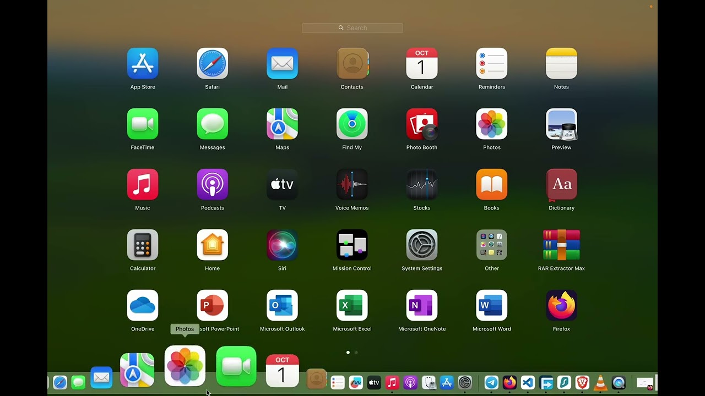Launch Microsoft PowerPoint
This screenshot has height=396, width=705.
[212, 305]
